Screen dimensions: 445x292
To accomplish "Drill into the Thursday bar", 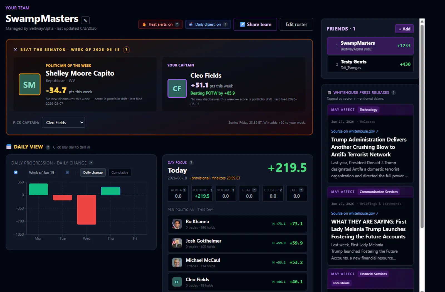I will 111,191.
